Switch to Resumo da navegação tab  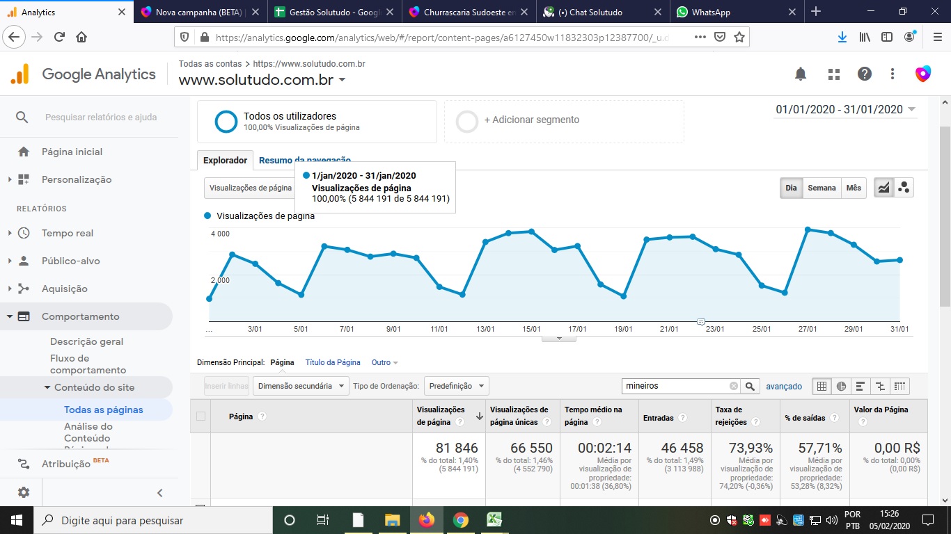(304, 161)
